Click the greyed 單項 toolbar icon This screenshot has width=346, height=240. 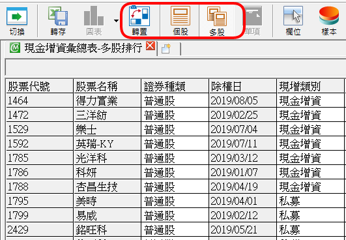[x=253, y=21]
